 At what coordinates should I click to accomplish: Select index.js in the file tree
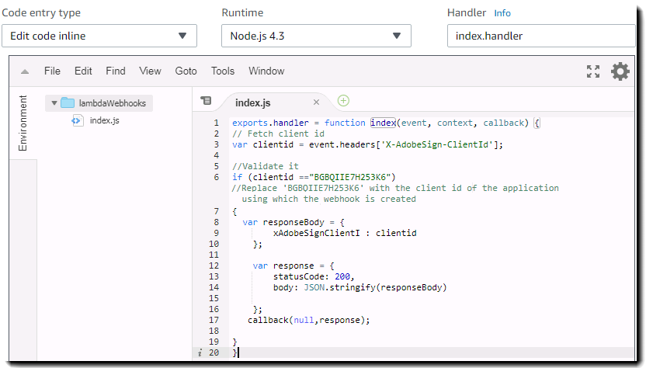click(105, 120)
